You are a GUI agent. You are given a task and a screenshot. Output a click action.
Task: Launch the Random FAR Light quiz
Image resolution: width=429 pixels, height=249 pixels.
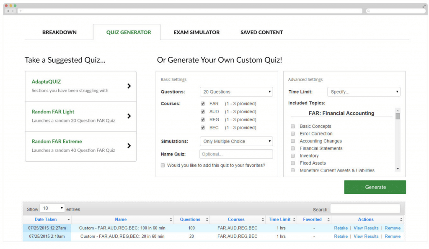81,117
